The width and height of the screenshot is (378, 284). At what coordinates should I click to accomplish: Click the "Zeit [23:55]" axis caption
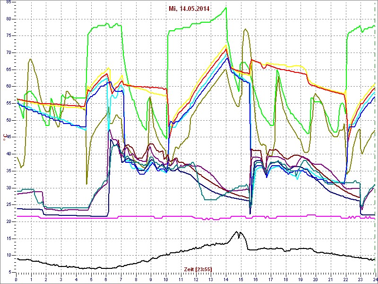click(x=198, y=269)
